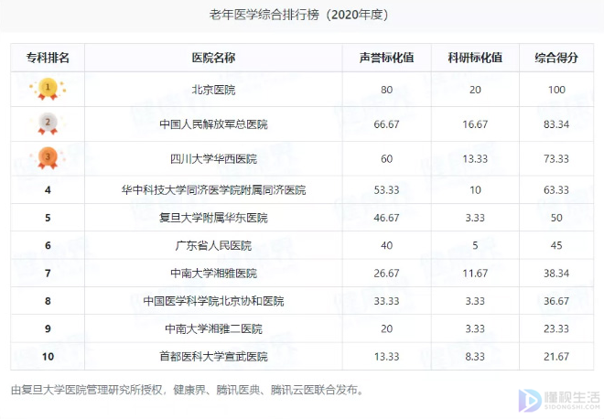The image size is (604, 419).
Task: Click research value 11.67
Action: click(x=475, y=273)
